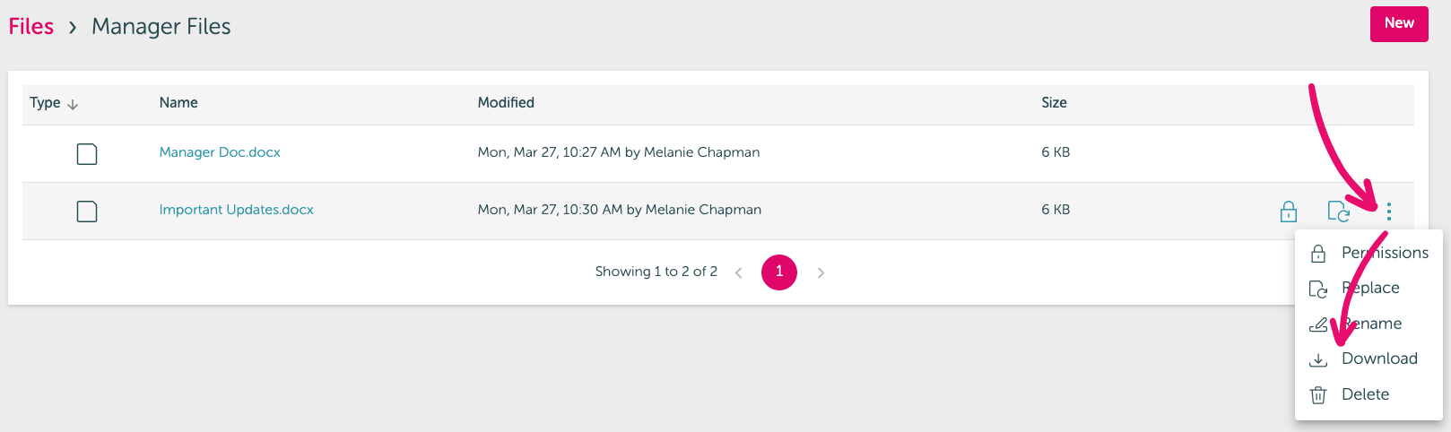Click the pencil icon beside Rename

pos(1318,324)
